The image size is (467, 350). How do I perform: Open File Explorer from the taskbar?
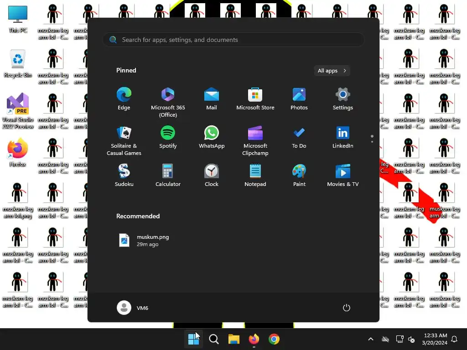234,339
